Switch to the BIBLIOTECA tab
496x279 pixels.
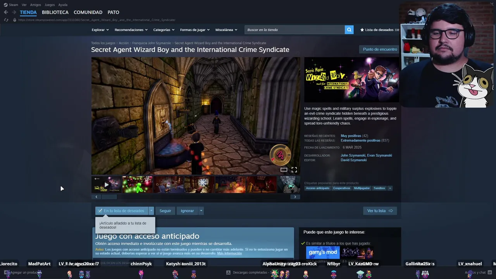pyautogui.click(x=55, y=12)
